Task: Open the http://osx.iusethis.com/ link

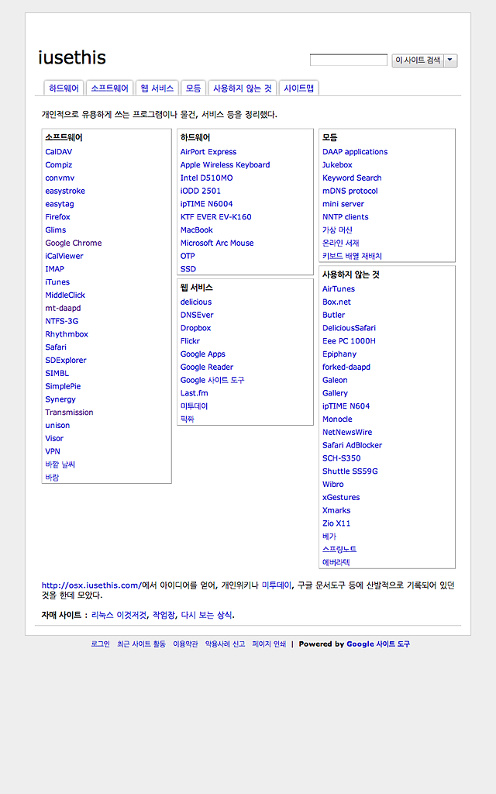Action: click(x=91, y=585)
